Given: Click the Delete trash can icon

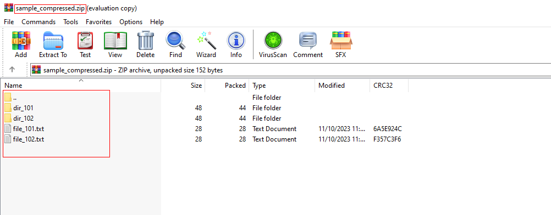Looking at the screenshot, I should [x=146, y=41].
